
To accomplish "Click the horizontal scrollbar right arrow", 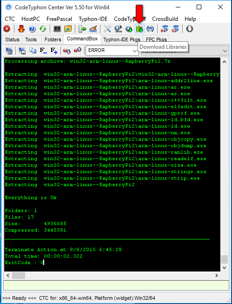I will click(217, 276).
